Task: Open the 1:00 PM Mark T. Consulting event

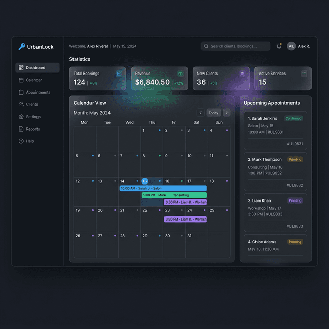Action: [174, 195]
